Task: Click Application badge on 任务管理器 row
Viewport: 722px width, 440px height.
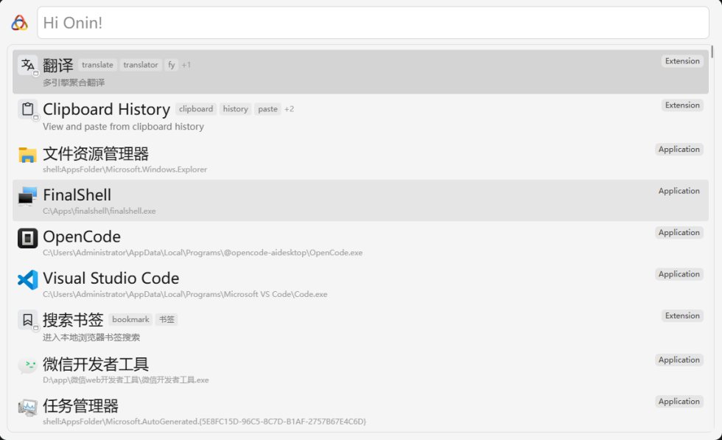Action: [x=679, y=401]
